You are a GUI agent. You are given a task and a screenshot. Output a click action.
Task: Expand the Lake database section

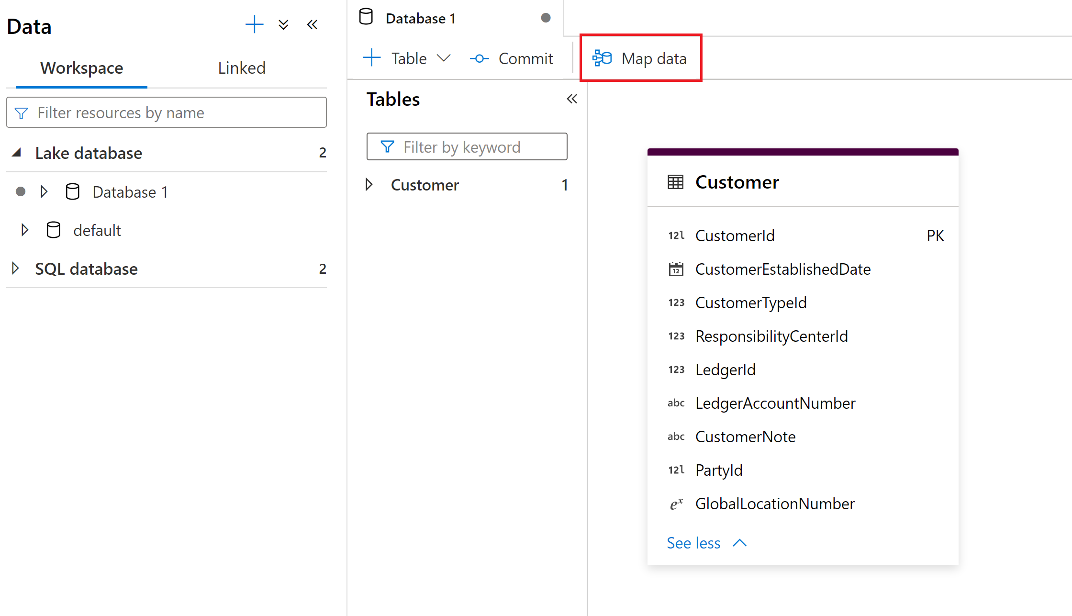14,153
